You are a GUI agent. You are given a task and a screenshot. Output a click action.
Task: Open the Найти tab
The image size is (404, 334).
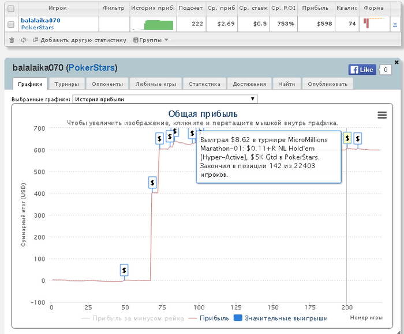(x=286, y=84)
